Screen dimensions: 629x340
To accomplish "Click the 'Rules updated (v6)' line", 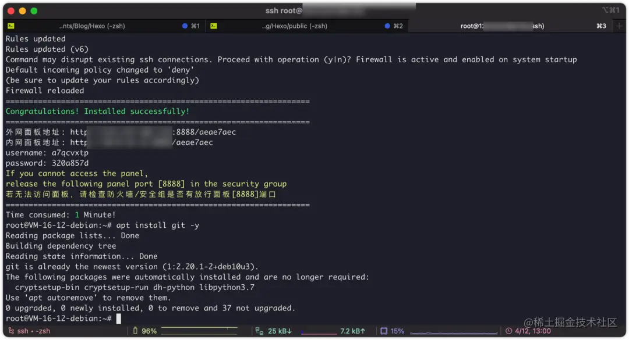I will [47, 49].
